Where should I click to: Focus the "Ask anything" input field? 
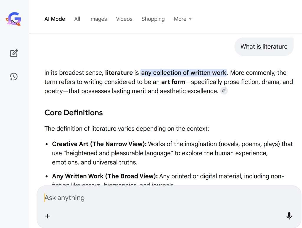[165, 198]
